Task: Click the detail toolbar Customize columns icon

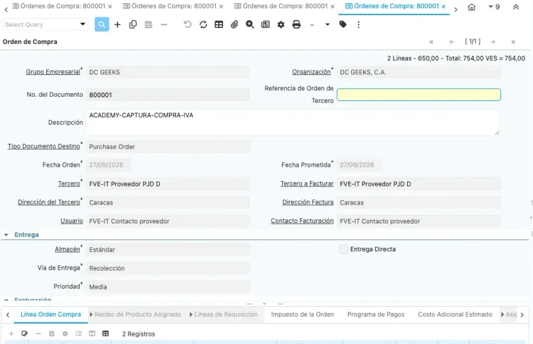Action: tap(92, 333)
